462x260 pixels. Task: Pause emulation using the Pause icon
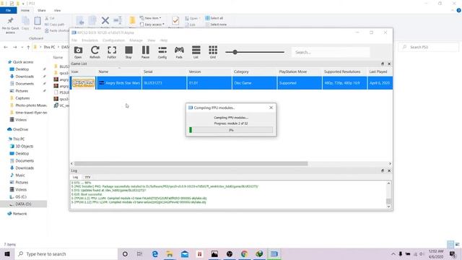point(145,52)
